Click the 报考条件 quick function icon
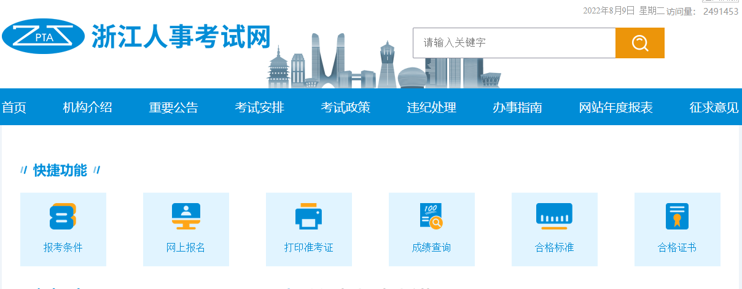Image resolution: width=742 pixels, height=289 pixels. (x=63, y=217)
